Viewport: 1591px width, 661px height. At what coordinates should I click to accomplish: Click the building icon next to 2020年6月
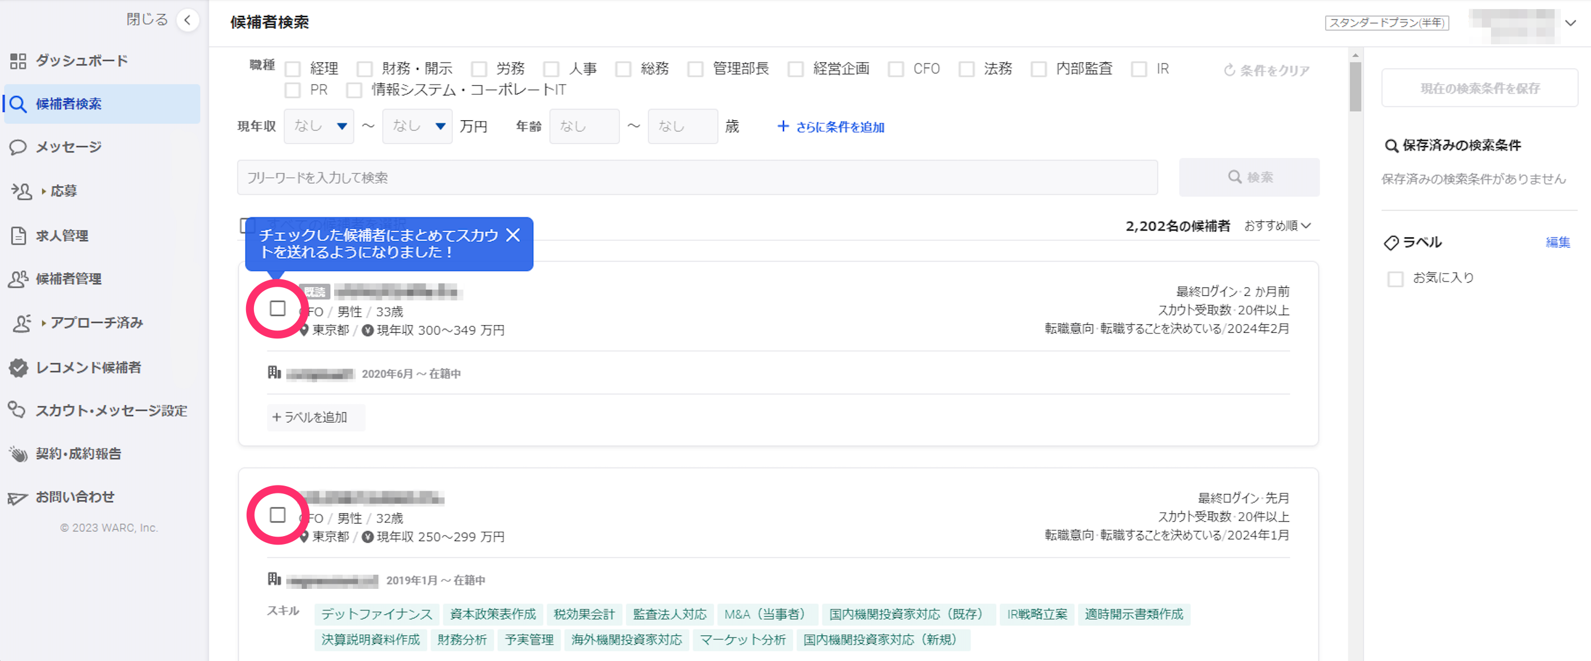[x=274, y=372]
